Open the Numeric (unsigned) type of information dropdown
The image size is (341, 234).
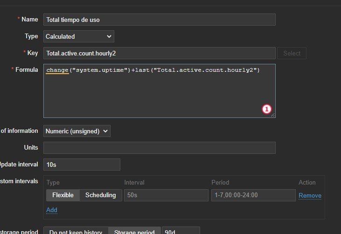point(77,131)
